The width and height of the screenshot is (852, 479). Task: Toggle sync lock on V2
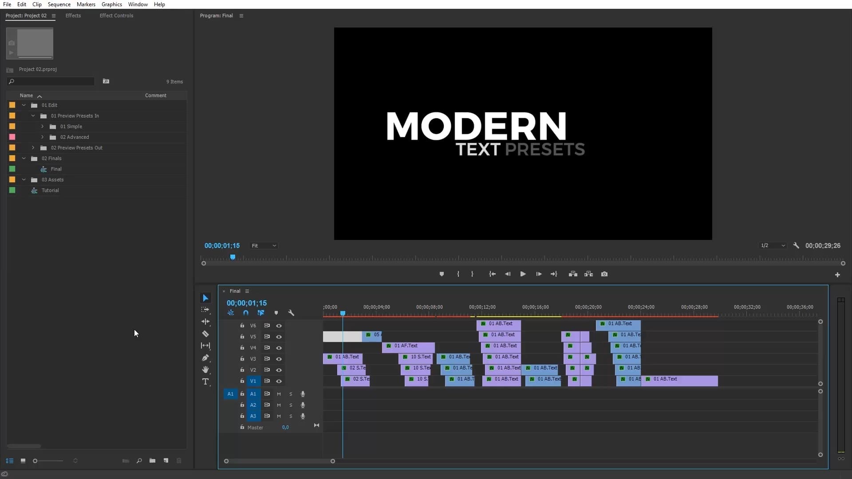click(267, 370)
